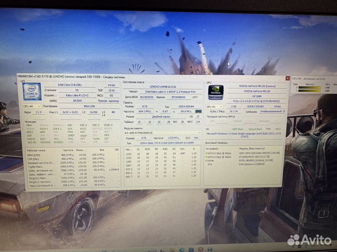Select the Intel Optane+112GBSSD row
Image resolution: width=337 pixels, height=252 pixels.
[243, 164]
